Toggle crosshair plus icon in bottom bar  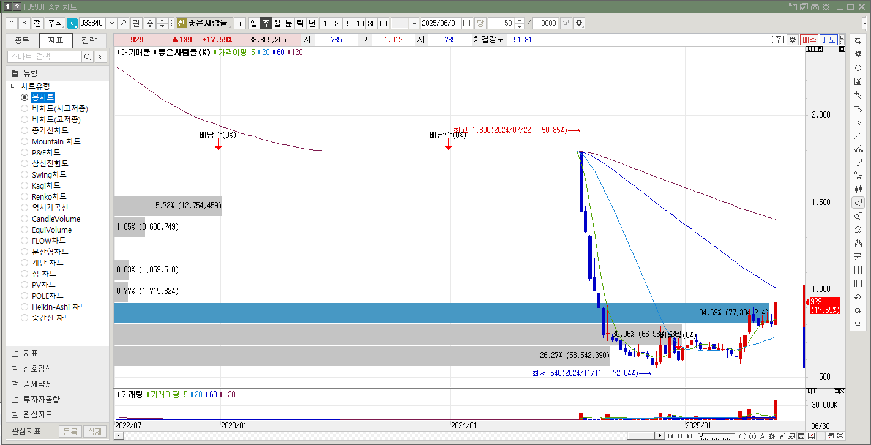821,436
